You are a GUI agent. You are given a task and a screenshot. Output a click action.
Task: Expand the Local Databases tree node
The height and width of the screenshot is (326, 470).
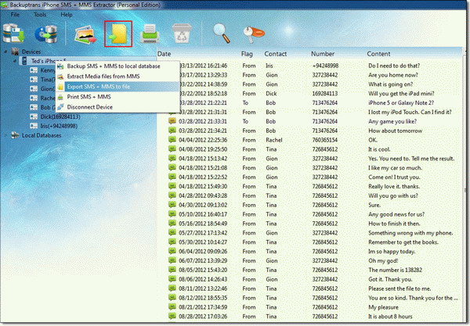pos(7,135)
